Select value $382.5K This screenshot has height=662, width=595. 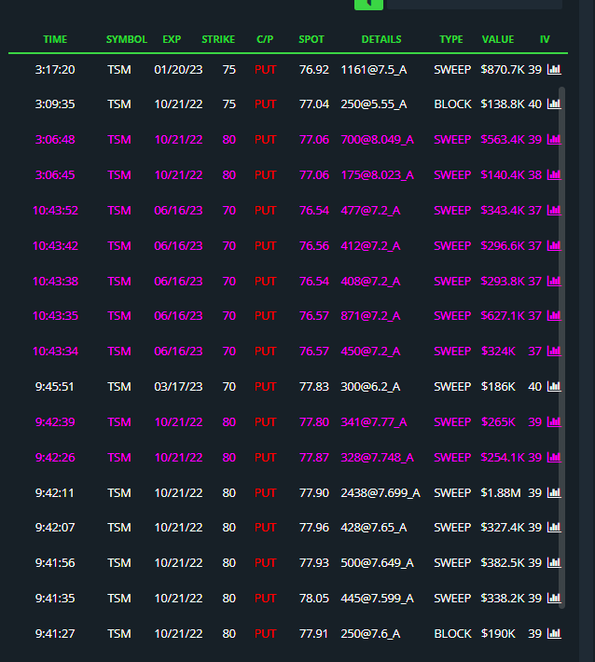tap(502, 563)
